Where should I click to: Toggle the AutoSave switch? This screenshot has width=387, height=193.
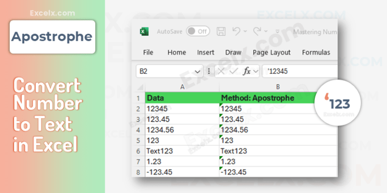click(198, 32)
